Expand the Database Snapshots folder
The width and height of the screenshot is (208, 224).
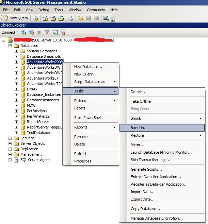(x=16, y=56)
